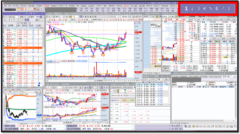
Task: Toggle the 지수 series checkbox in investor chart
Action: [x=24, y=94]
